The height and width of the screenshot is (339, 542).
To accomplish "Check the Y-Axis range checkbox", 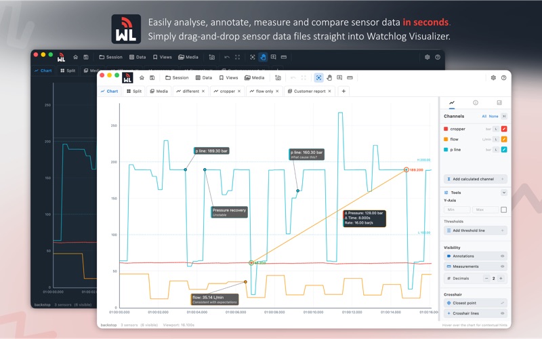I will 503,210.
